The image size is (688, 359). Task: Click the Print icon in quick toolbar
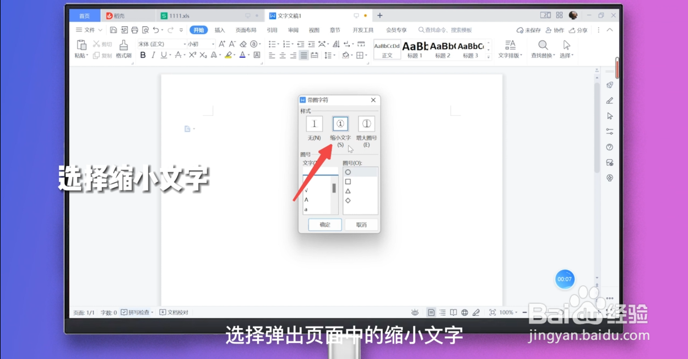tap(134, 30)
